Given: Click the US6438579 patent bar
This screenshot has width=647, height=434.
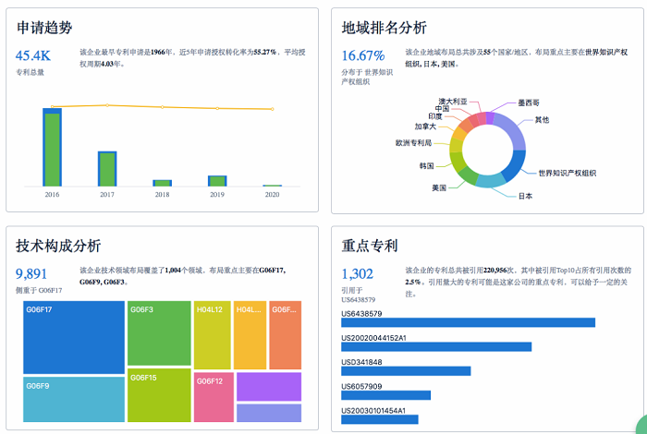Looking at the screenshot, I should coord(468,322).
